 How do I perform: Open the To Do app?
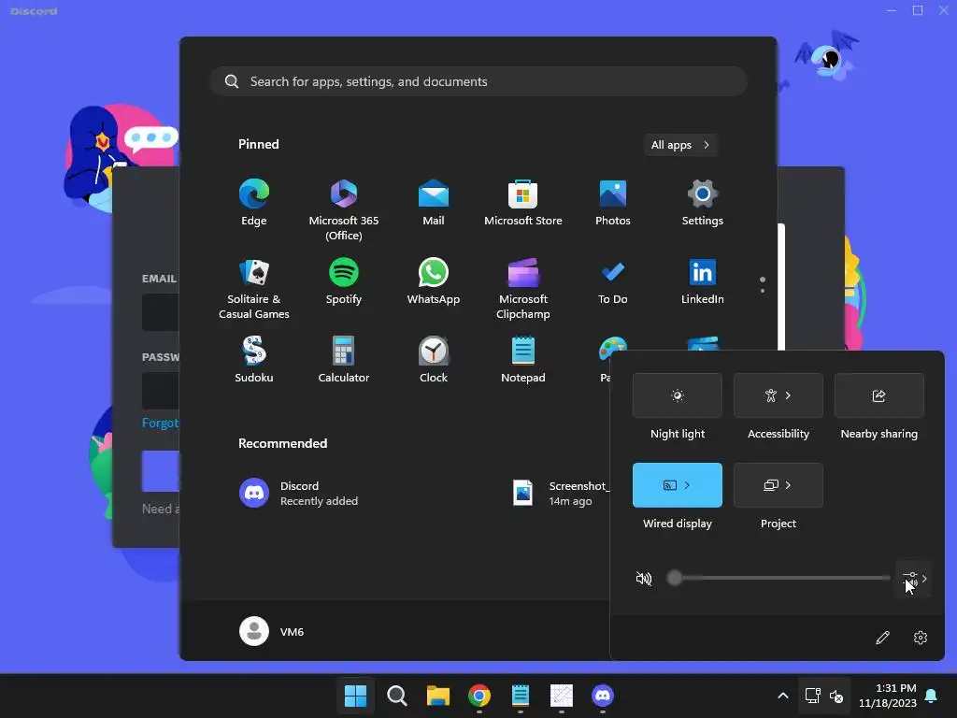[613, 281]
